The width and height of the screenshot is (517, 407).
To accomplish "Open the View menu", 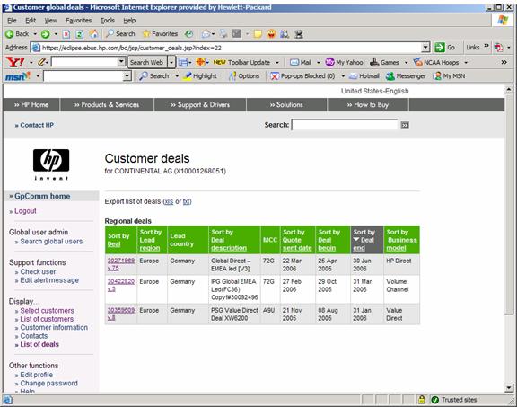I will (x=51, y=21).
